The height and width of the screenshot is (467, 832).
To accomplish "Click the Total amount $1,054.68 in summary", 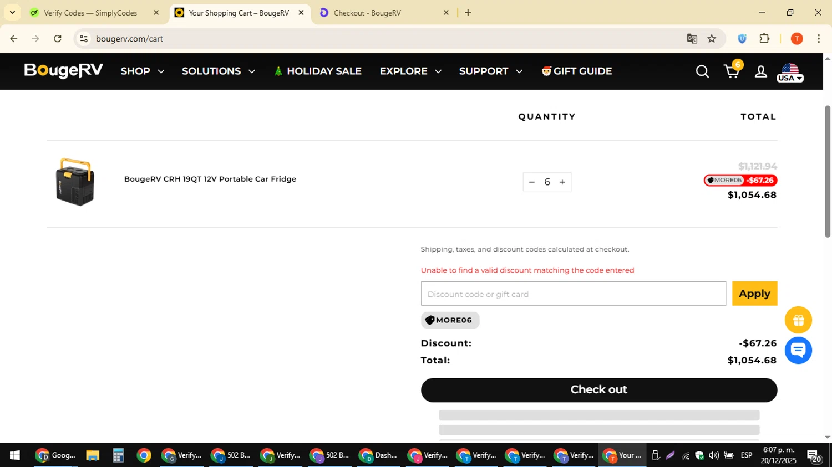I will click(752, 361).
